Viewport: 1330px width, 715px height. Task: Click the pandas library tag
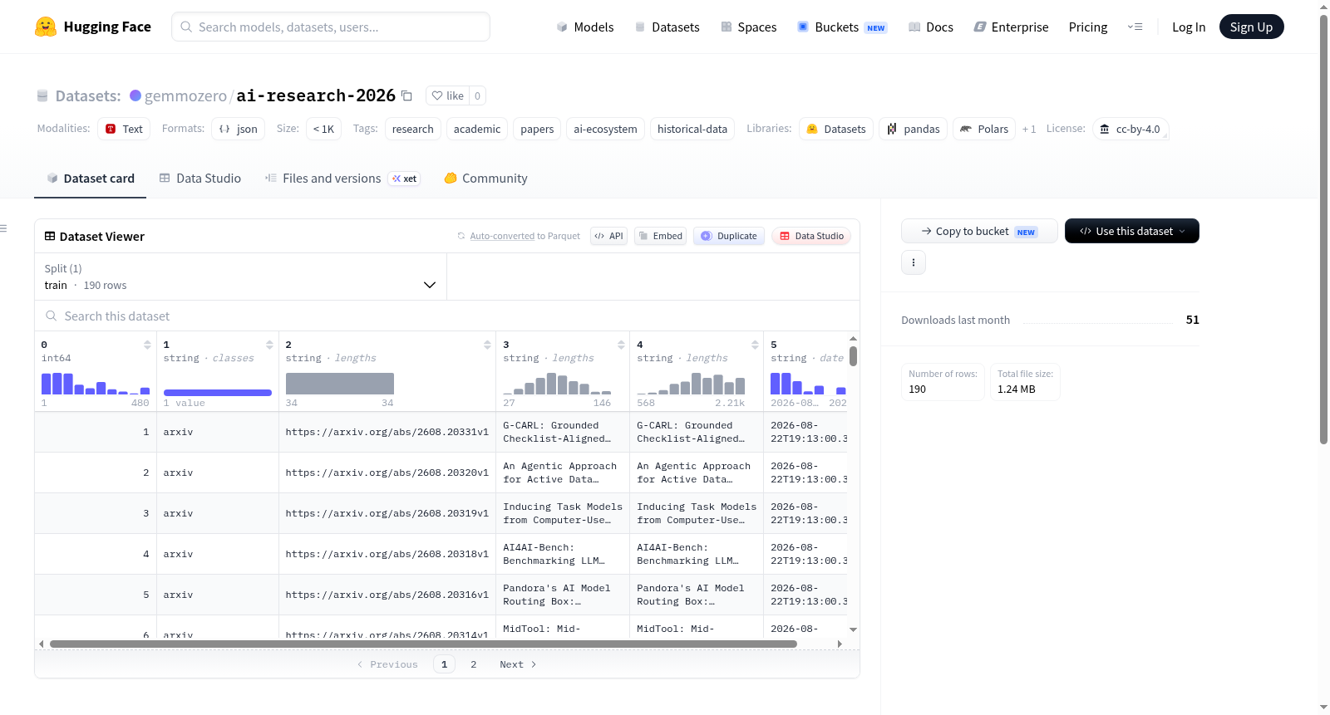[913, 129]
